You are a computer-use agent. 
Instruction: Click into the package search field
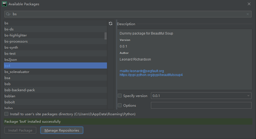coord(128,14)
